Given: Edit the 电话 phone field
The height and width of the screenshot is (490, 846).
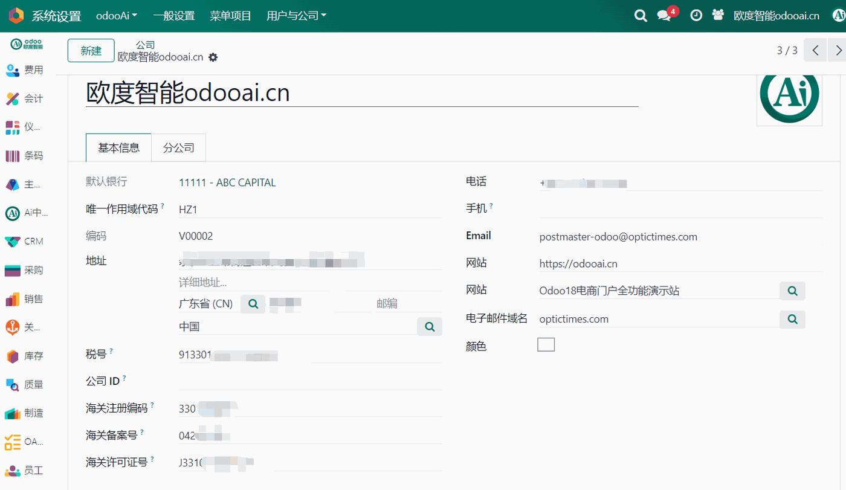Looking at the screenshot, I should [681, 182].
